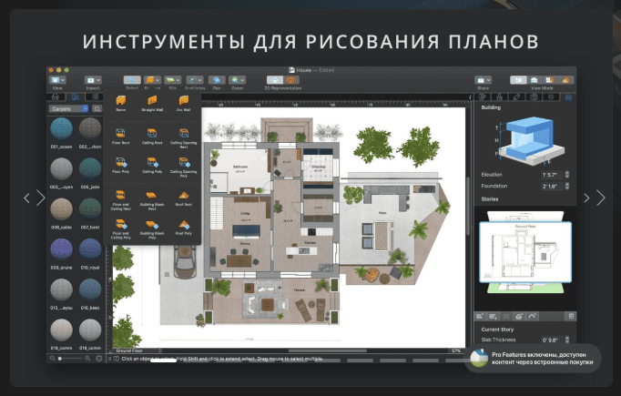Screen dimensions: 621x396
Task: Switch to split 2D/3D view mode
Action: pyautogui.click(x=550, y=80)
